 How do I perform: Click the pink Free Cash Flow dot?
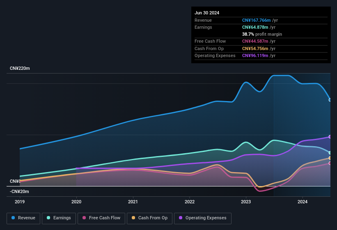pos(84,218)
